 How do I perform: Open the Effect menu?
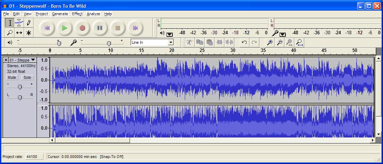77,14
